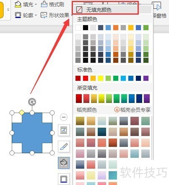This screenshot has width=169, height=185.
Task: Click the Format Painter brush icon
Action: (44, 4)
